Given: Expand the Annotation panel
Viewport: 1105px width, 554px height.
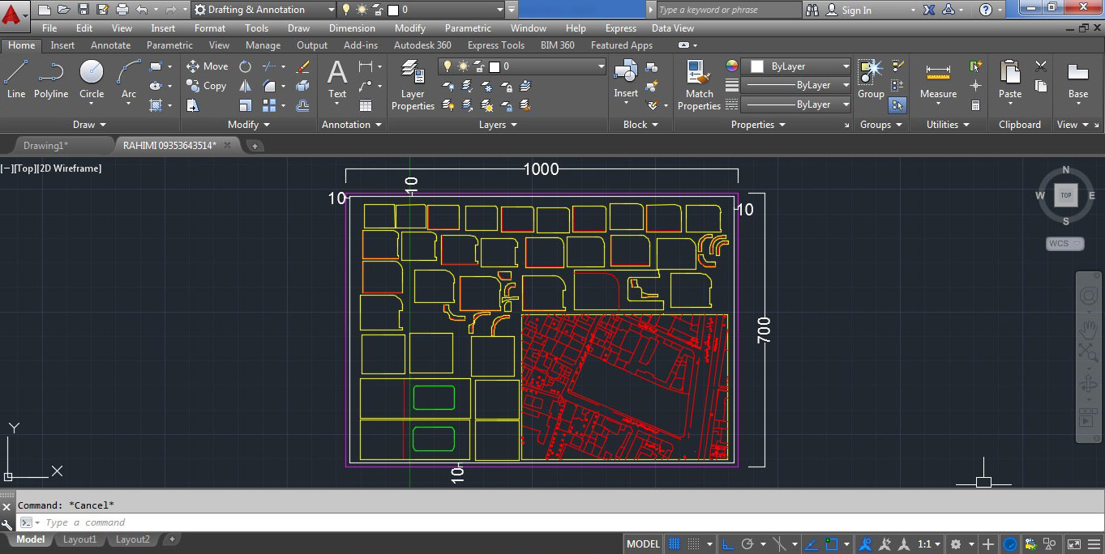Looking at the screenshot, I should pyautogui.click(x=352, y=125).
